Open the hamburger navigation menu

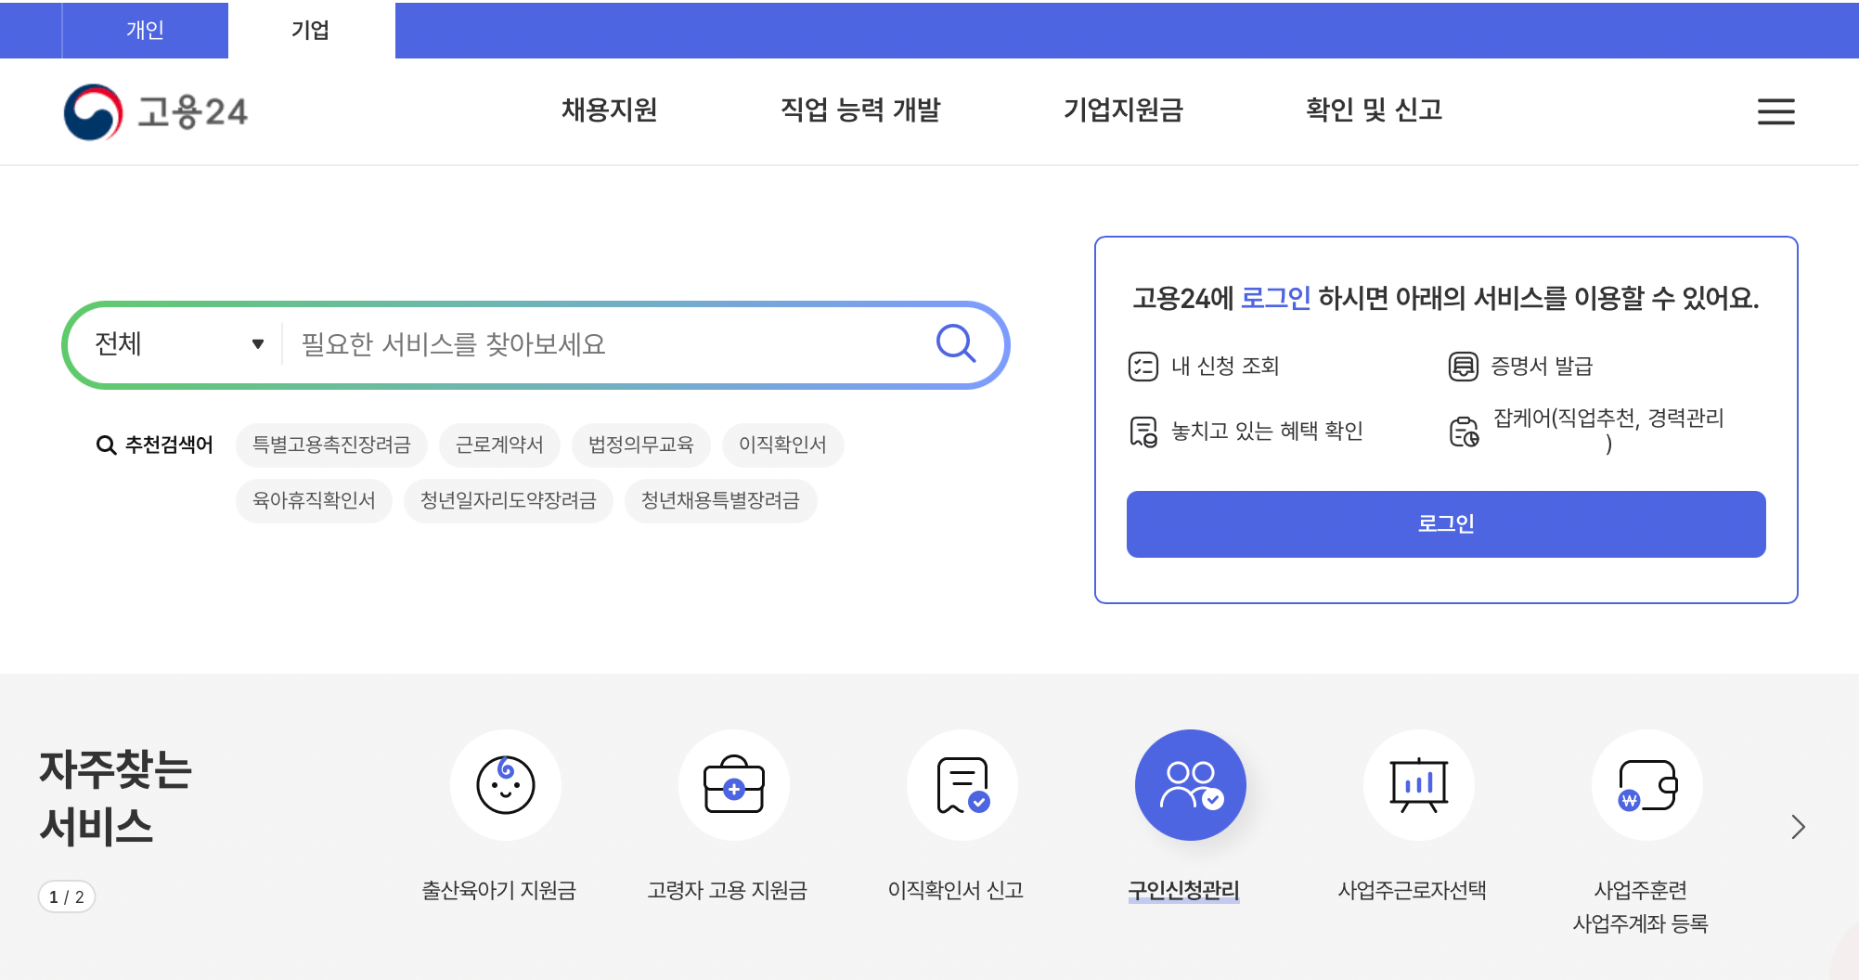pos(1775,111)
